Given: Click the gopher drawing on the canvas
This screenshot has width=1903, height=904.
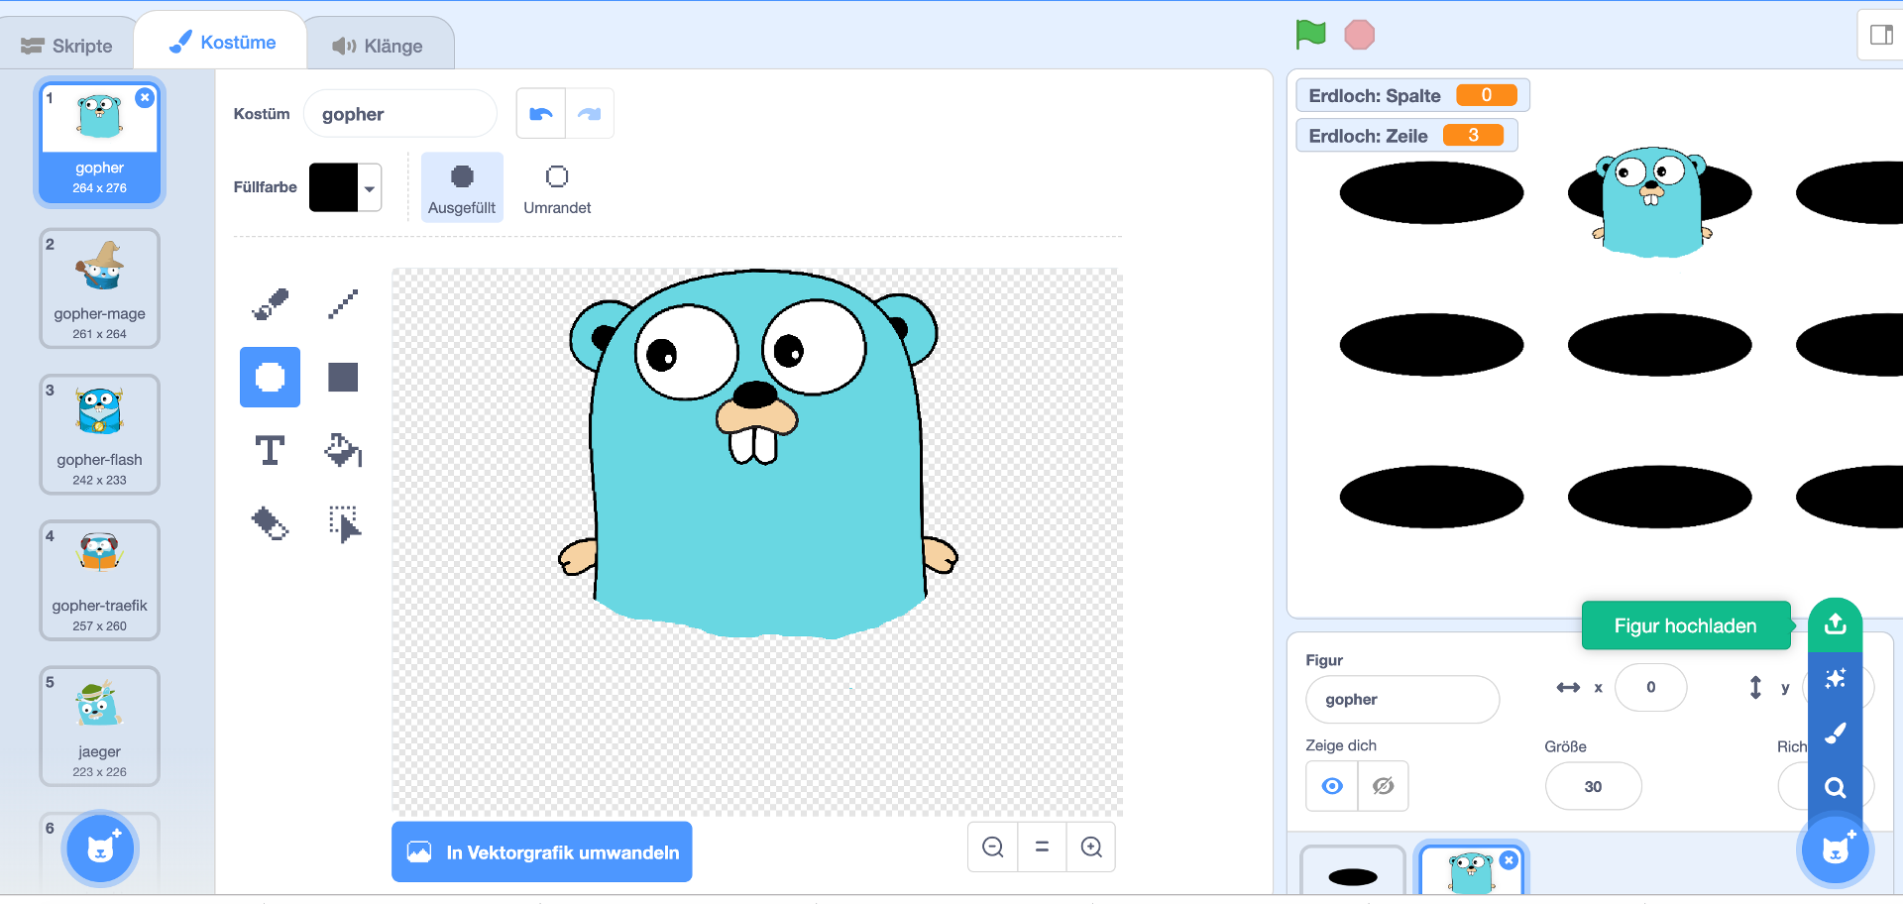Looking at the screenshot, I should (757, 454).
